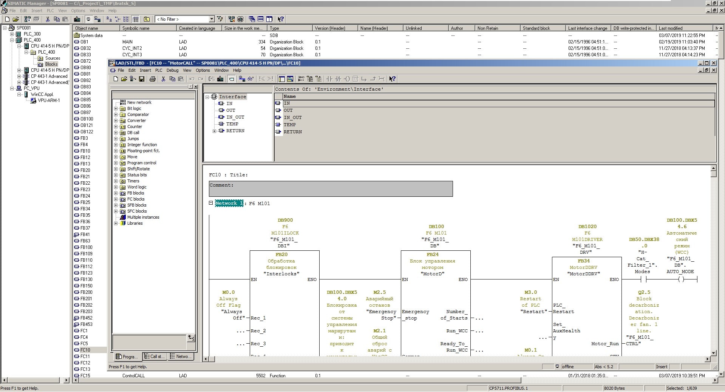This screenshot has width=725, height=392.
Task: Switch to Details view in SIMATIC Manager
Action: (x=136, y=19)
